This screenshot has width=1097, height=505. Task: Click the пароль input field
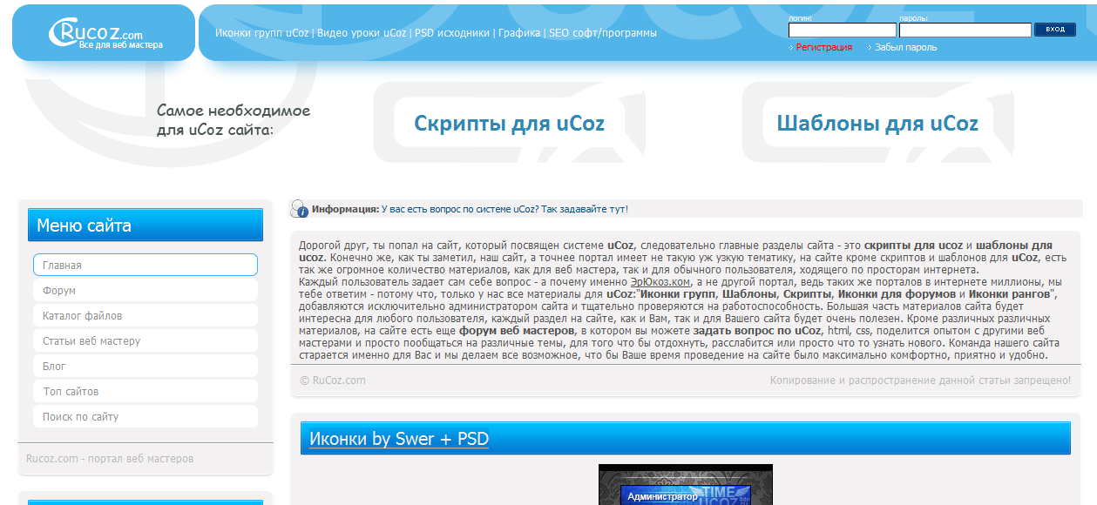[965, 29]
